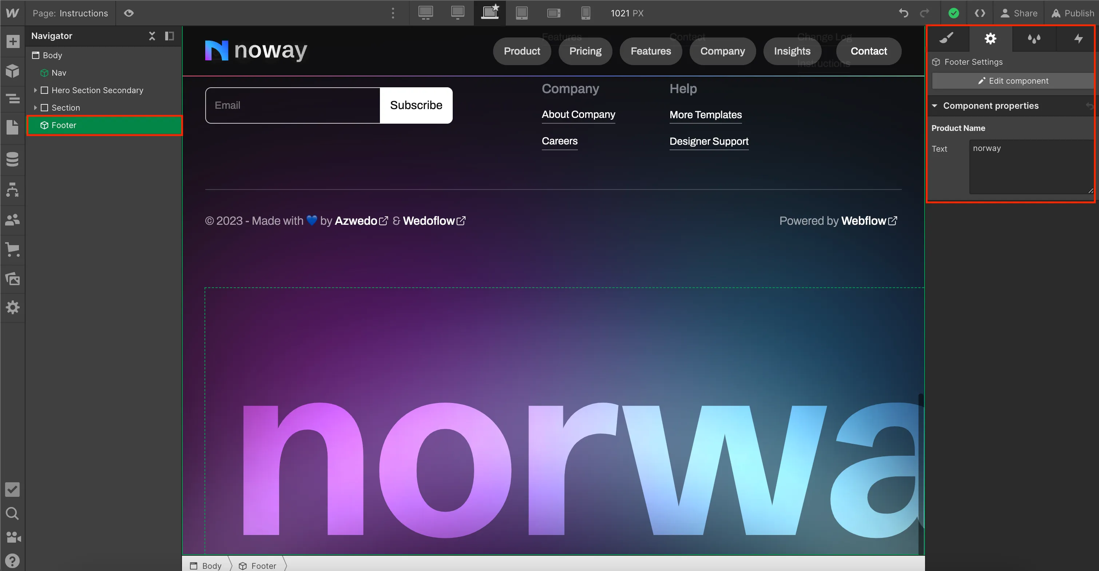Open the Help question mark
Image resolution: width=1099 pixels, height=571 pixels.
pyautogui.click(x=12, y=561)
